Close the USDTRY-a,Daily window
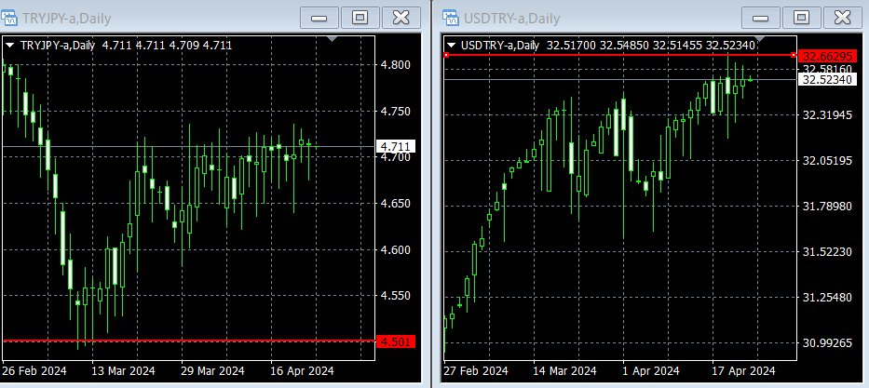This screenshot has width=869, height=388. pyautogui.click(x=842, y=18)
